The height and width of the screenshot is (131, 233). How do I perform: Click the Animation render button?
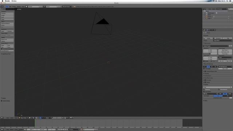(218, 38)
